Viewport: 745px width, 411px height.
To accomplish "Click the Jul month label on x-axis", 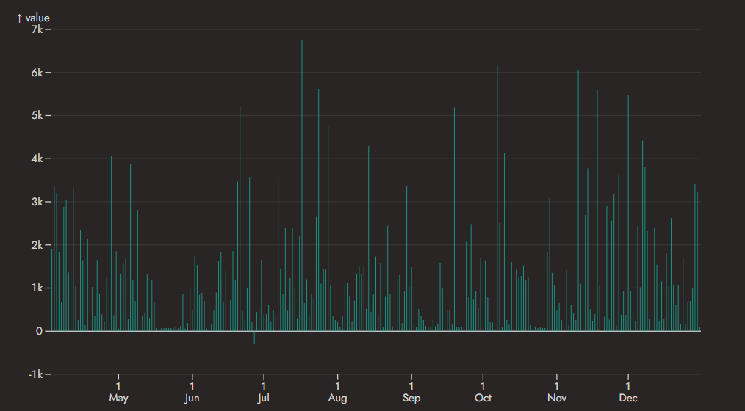I will [x=263, y=399].
